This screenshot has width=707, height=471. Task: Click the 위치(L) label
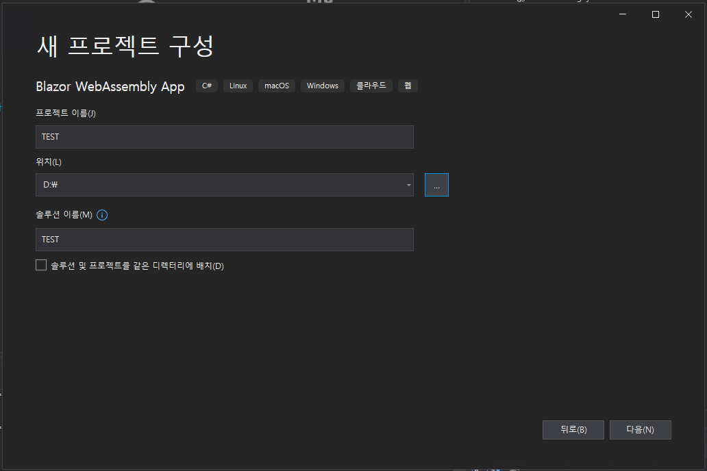[x=49, y=162]
